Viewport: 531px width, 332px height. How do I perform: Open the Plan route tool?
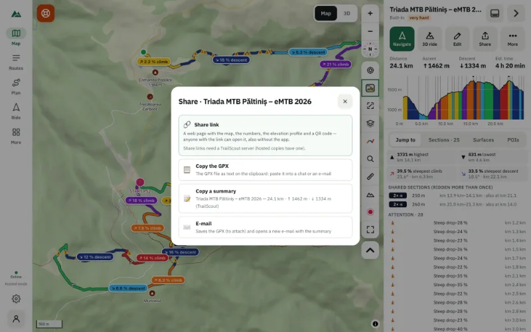point(16,87)
